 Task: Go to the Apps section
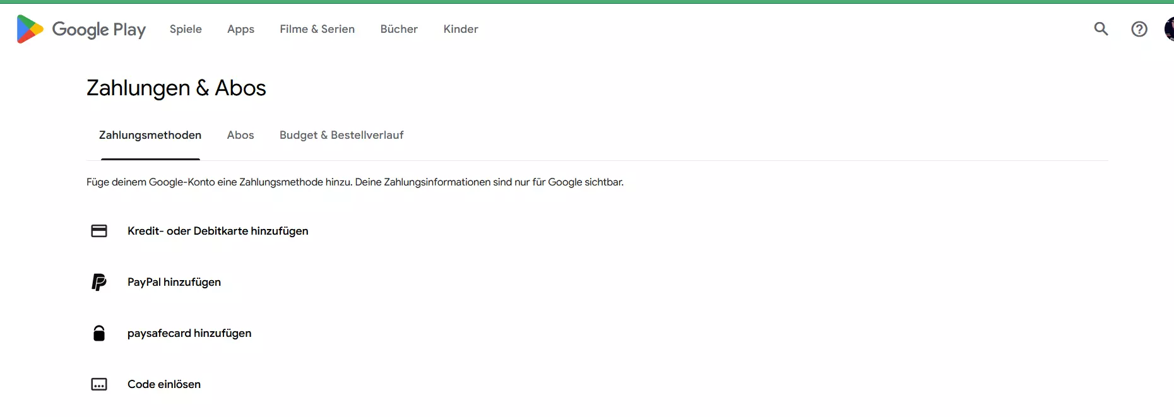240,29
